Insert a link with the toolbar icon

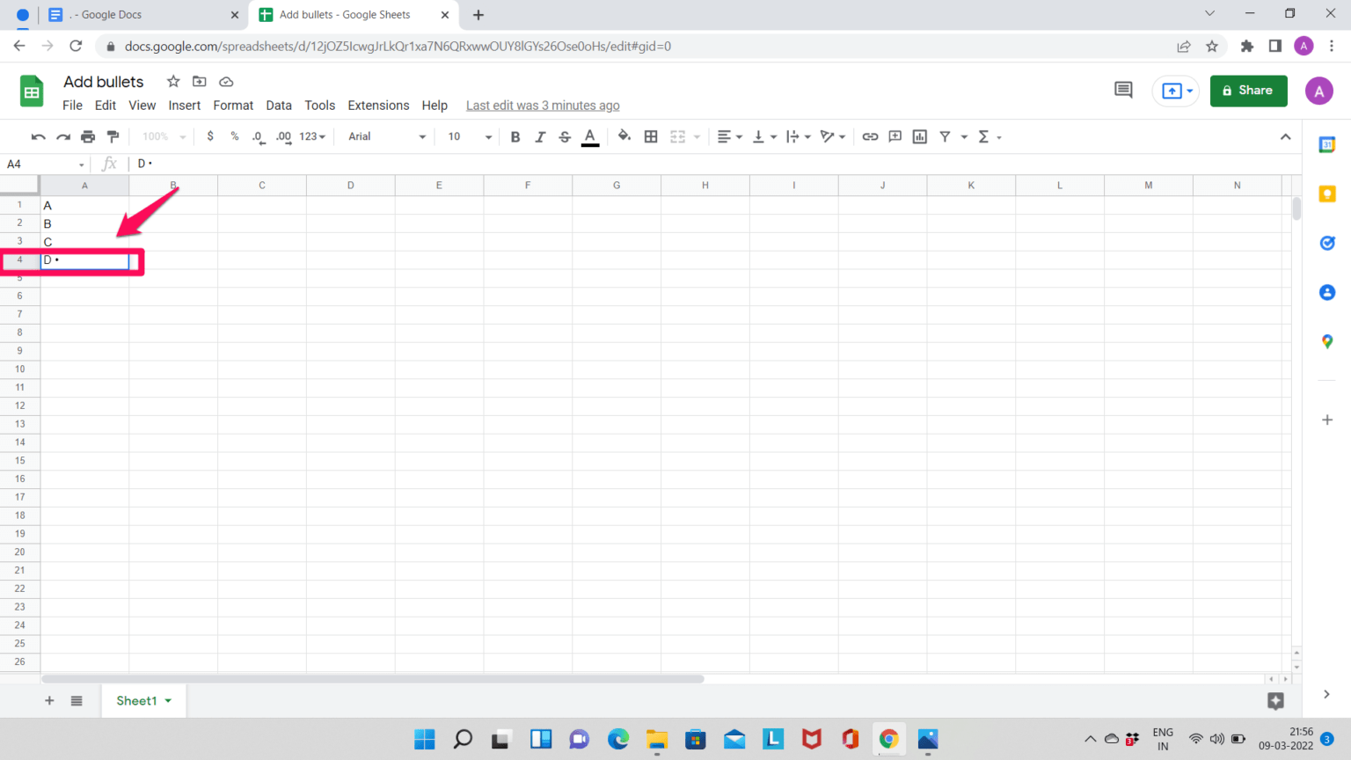pyautogui.click(x=870, y=136)
